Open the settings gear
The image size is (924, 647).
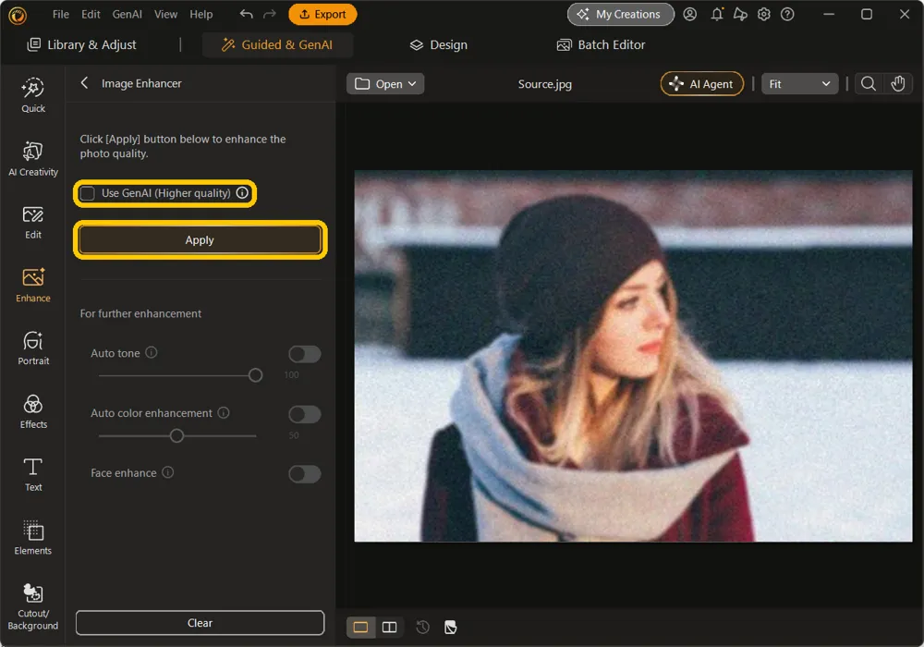coord(764,14)
